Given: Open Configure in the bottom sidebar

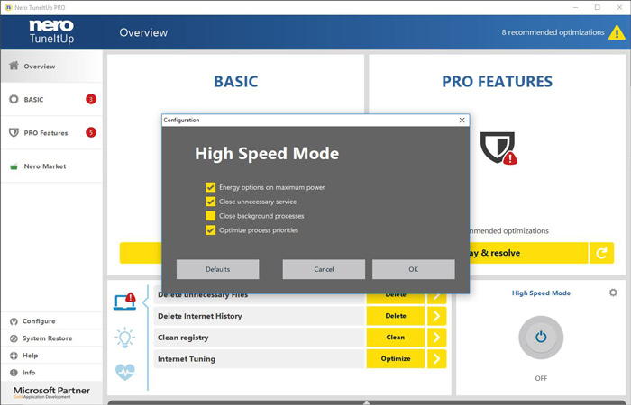Looking at the screenshot, I should pyautogui.click(x=51, y=321).
